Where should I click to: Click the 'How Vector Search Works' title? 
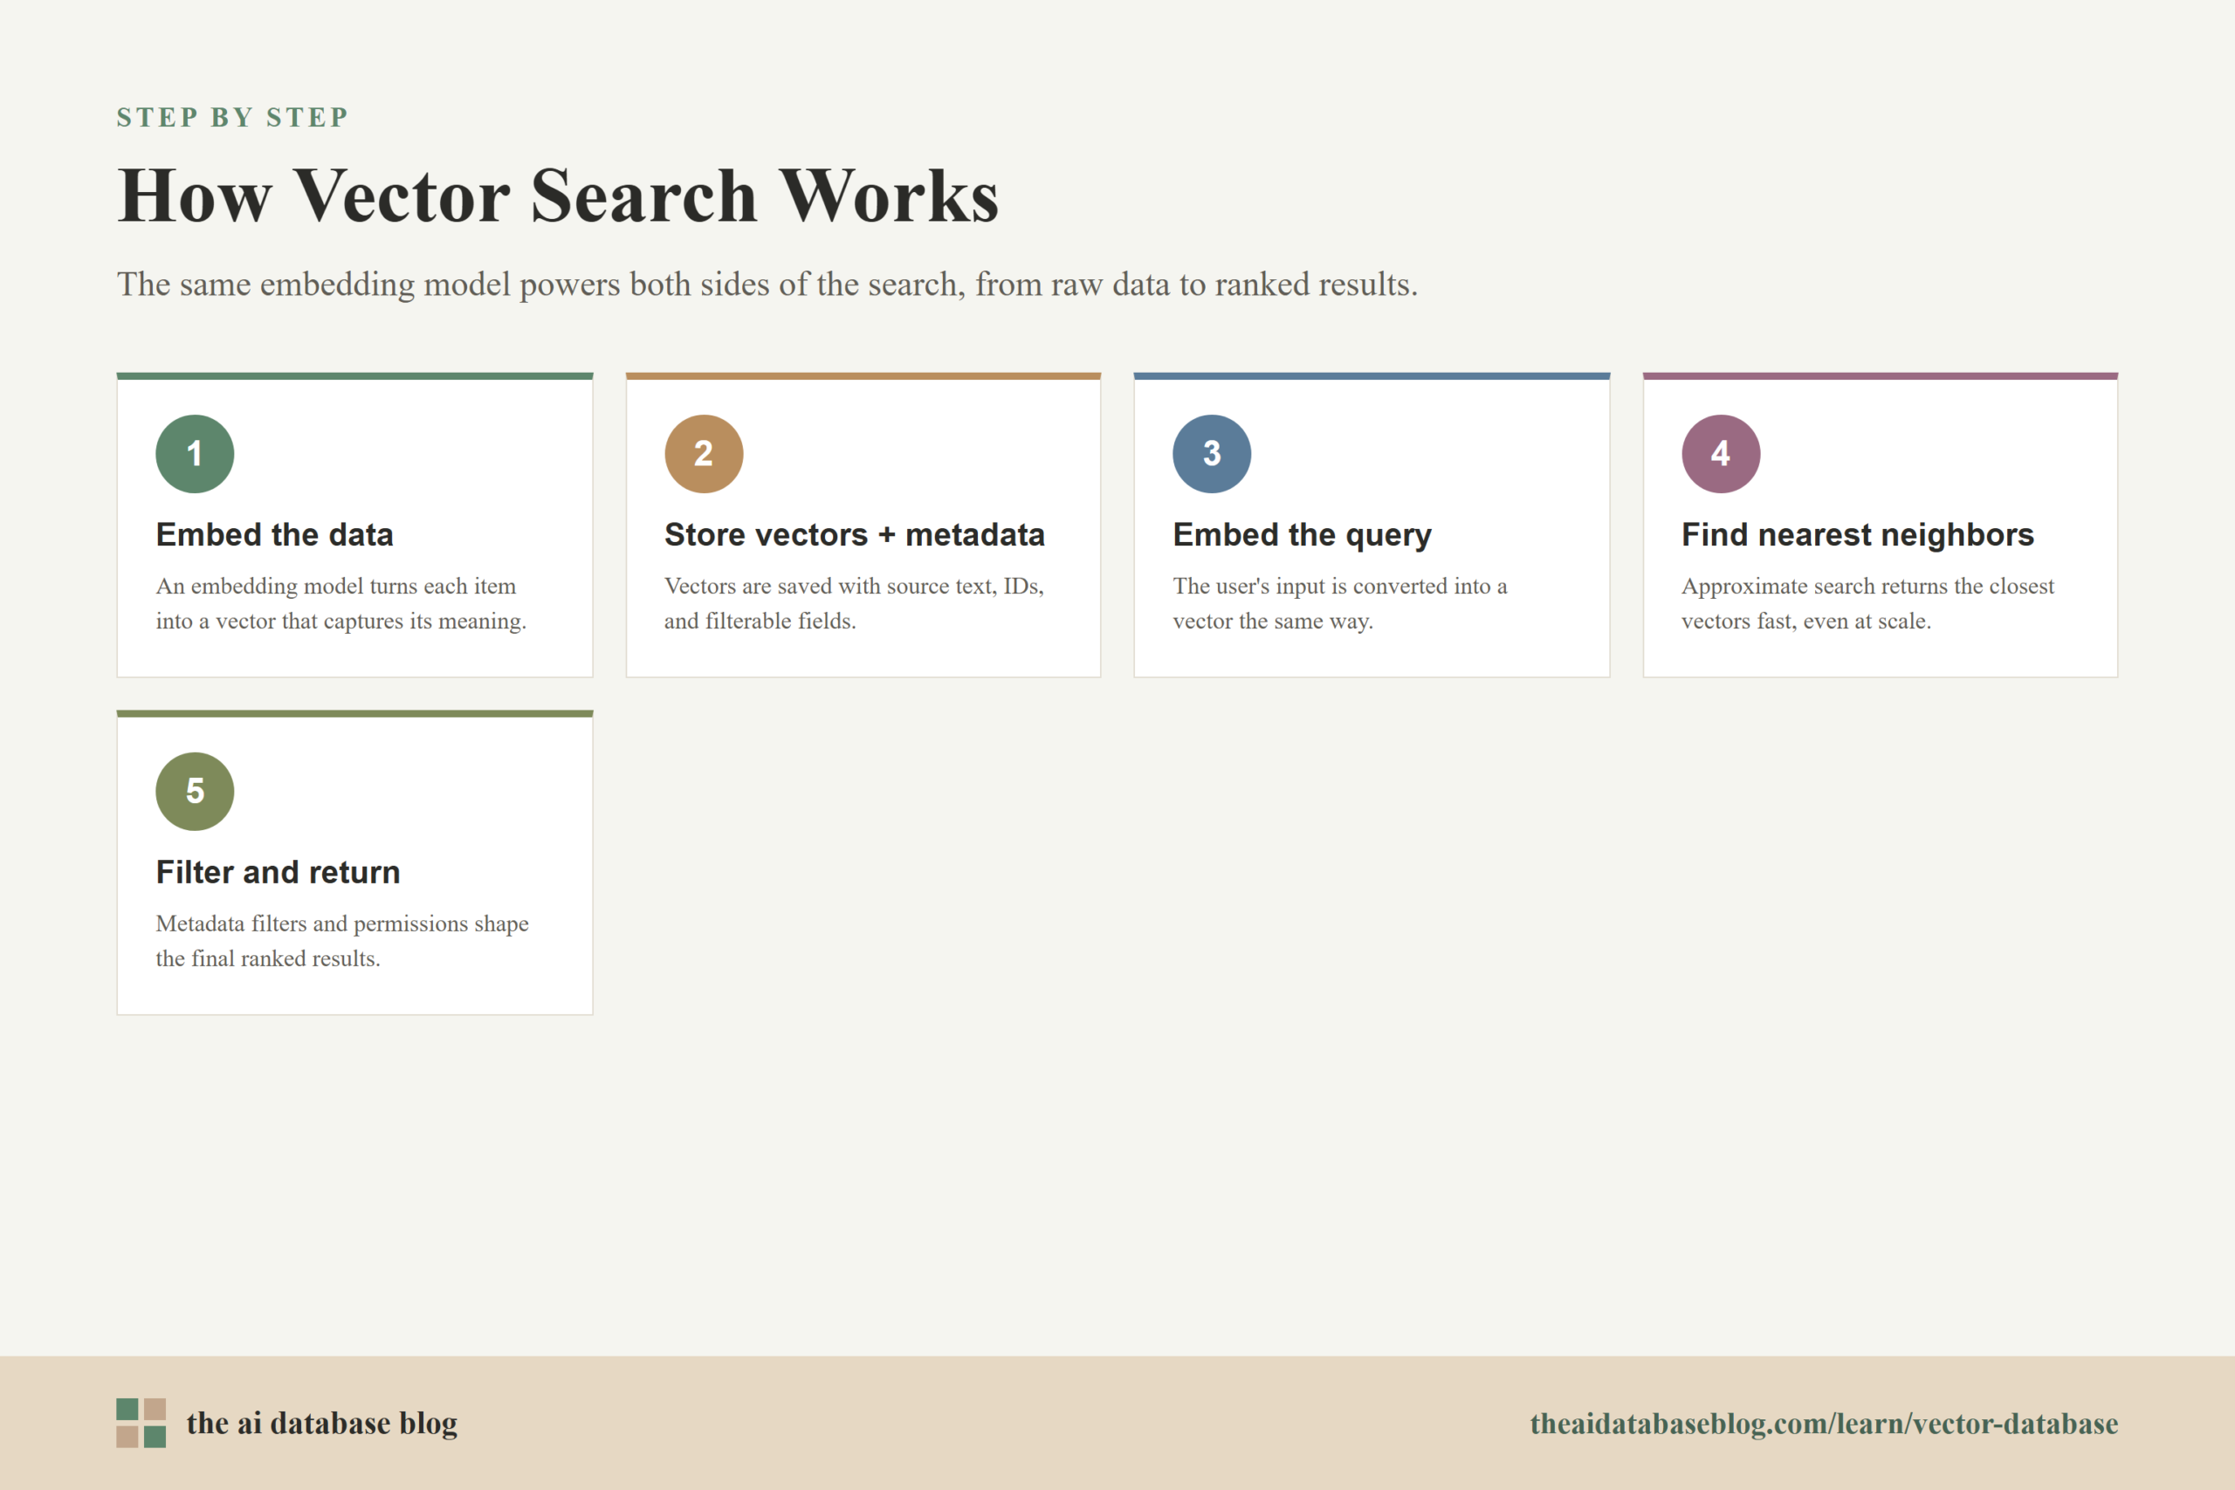pos(558,196)
